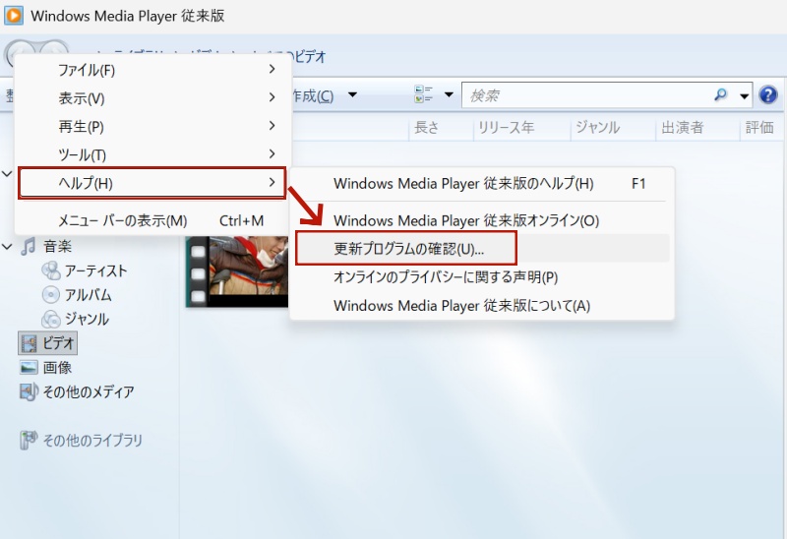The width and height of the screenshot is (787, 539).
Task: Click the ジャンル tree icon
Action: 51,320
